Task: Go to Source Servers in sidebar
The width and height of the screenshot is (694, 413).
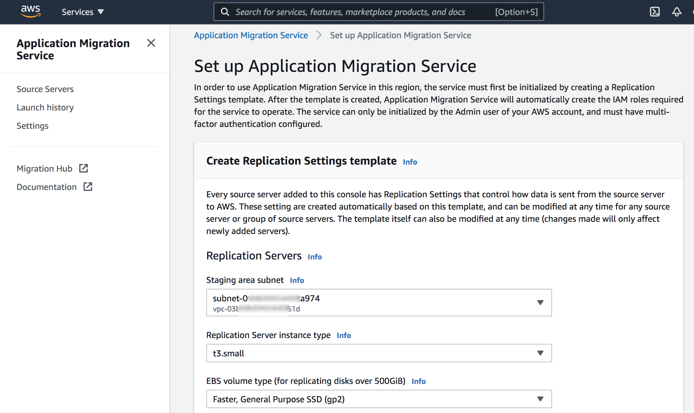Action: tap(45, 89)
